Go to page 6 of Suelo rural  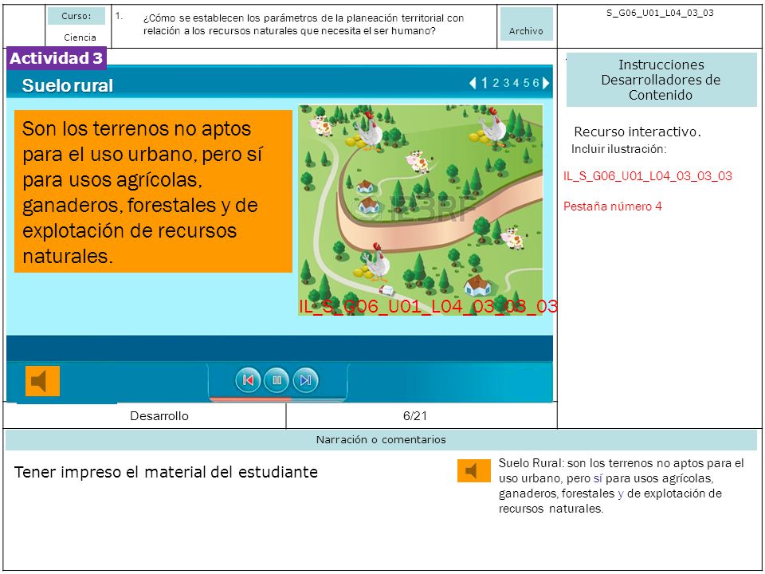coord(535,83)
